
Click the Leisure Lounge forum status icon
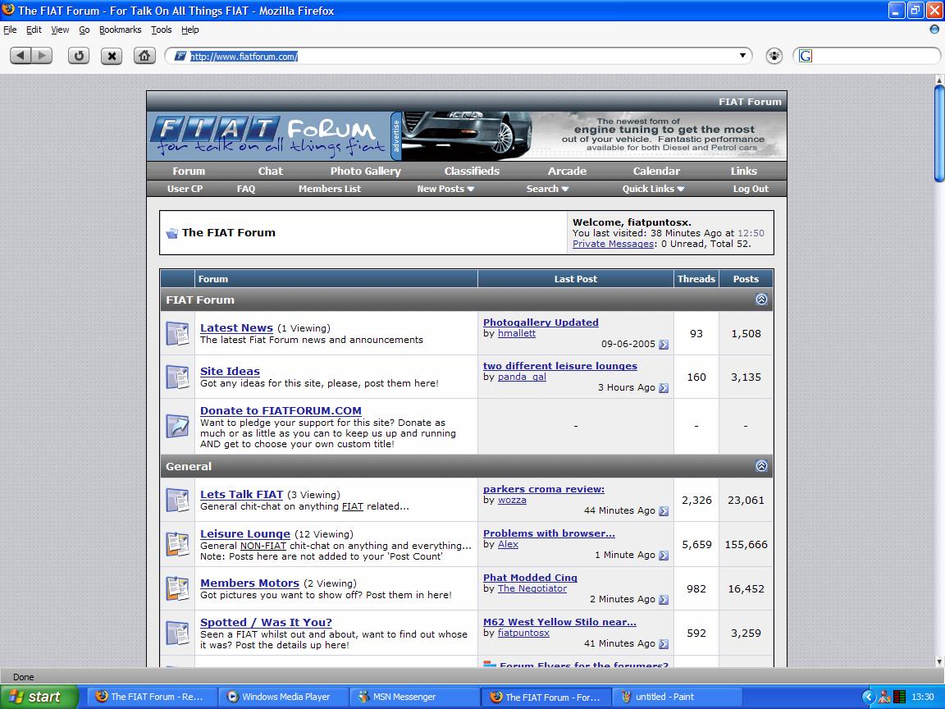[177, 544]
